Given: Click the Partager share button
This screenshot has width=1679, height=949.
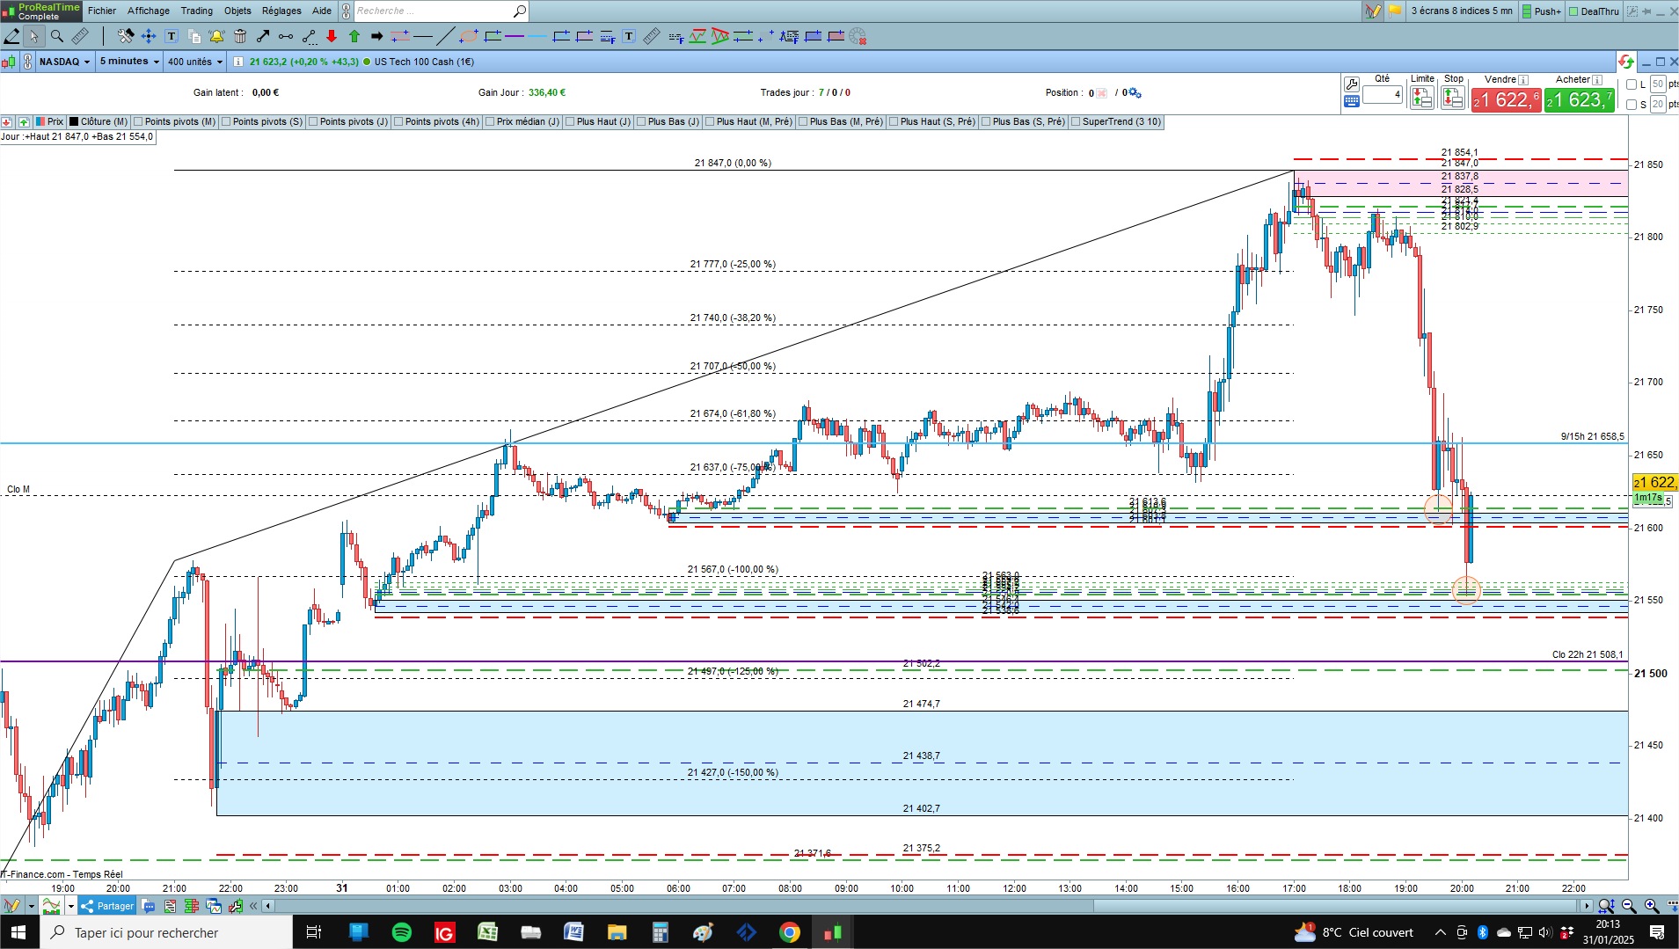Looking at the screenshot, I should click(107, 906).
